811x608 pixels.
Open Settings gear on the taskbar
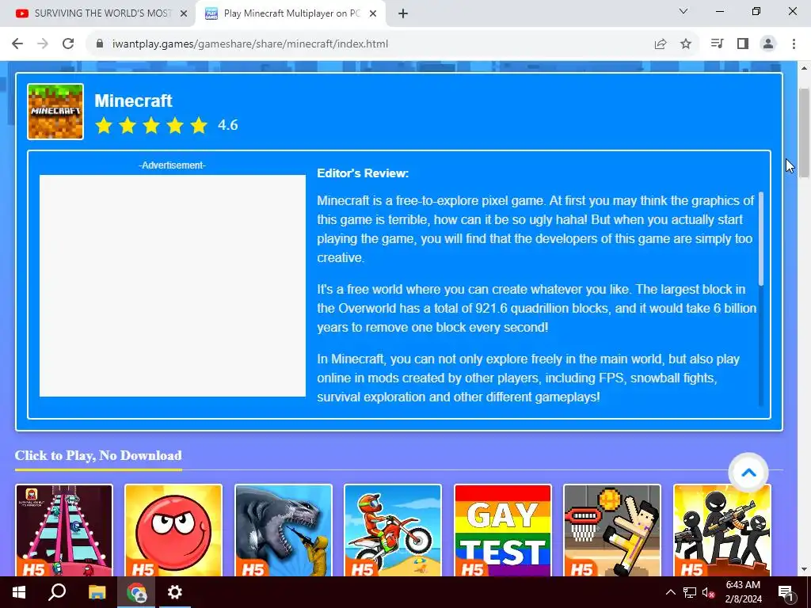coord(175,592)
